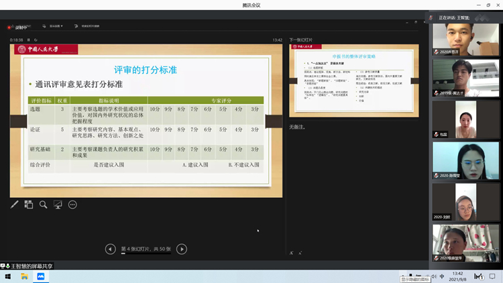
Task: Decrease notes text size
Action: [300, 253]
